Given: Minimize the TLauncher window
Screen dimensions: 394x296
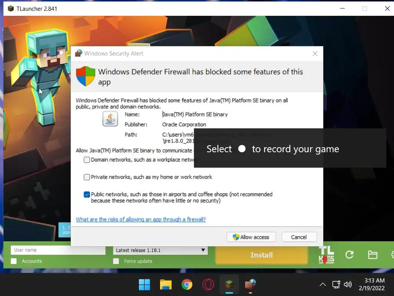Looking at the screenshot, I should point(342,8).
